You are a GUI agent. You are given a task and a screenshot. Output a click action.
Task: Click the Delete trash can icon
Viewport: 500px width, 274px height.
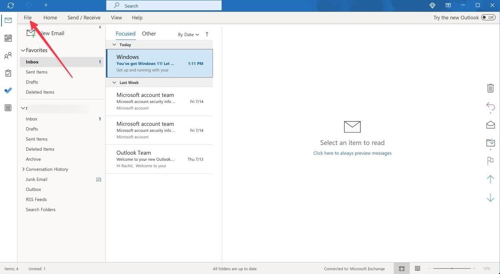pos(490,88)
